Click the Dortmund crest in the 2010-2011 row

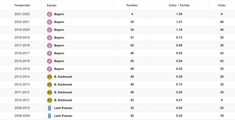[x=49, y=100]
